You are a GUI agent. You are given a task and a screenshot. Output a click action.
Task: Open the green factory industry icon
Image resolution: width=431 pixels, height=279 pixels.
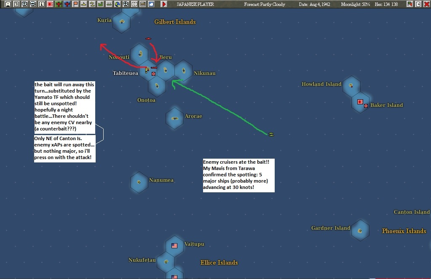pos(101,4)
